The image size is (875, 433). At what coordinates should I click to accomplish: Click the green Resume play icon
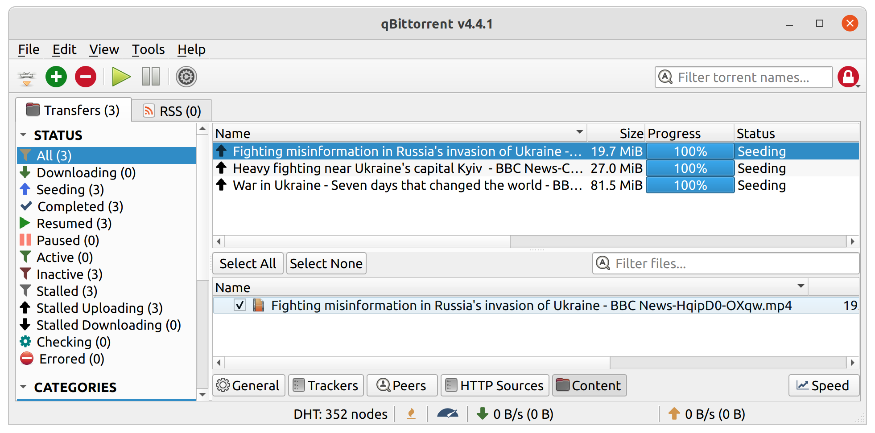tap(121, 77)
